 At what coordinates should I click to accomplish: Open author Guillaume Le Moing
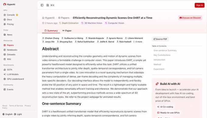pos(72,38)
